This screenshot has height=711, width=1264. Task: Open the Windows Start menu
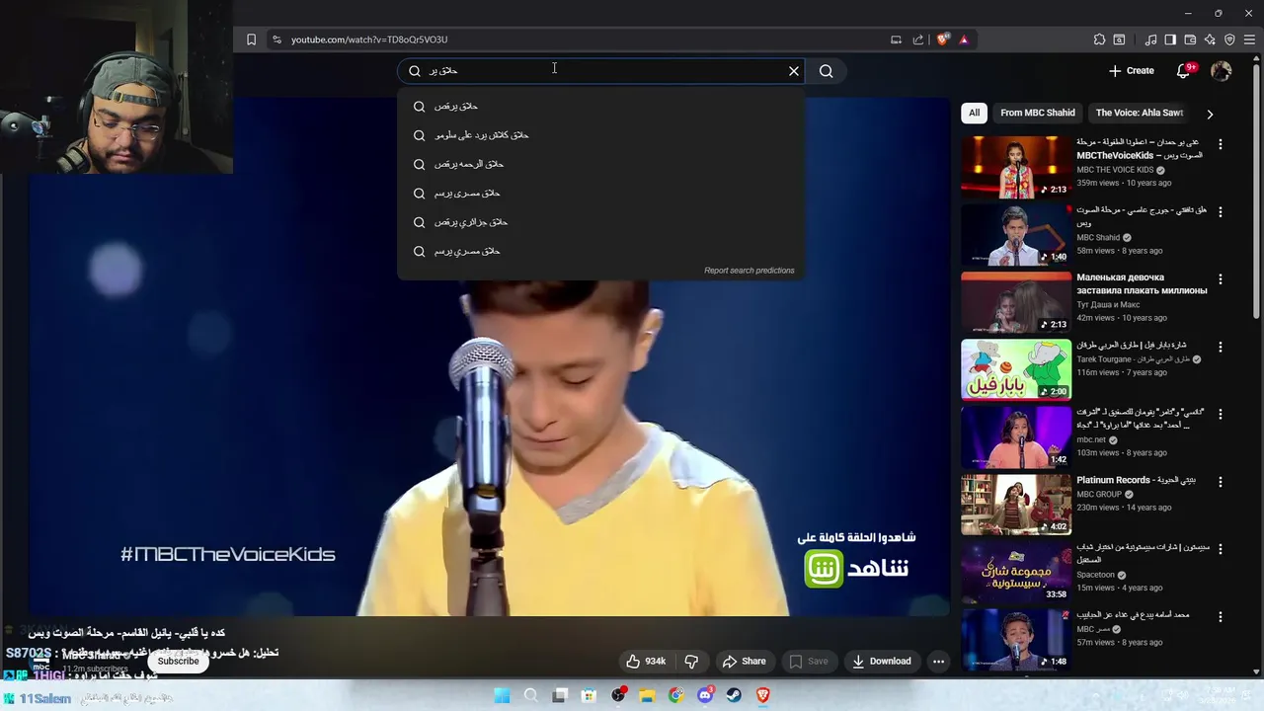pos(502,695)
